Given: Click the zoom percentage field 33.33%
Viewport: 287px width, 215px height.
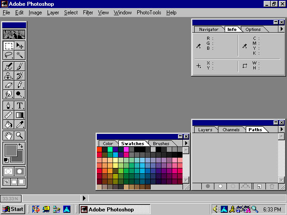Looking at the screenshot, I should (x=11, y=198).
